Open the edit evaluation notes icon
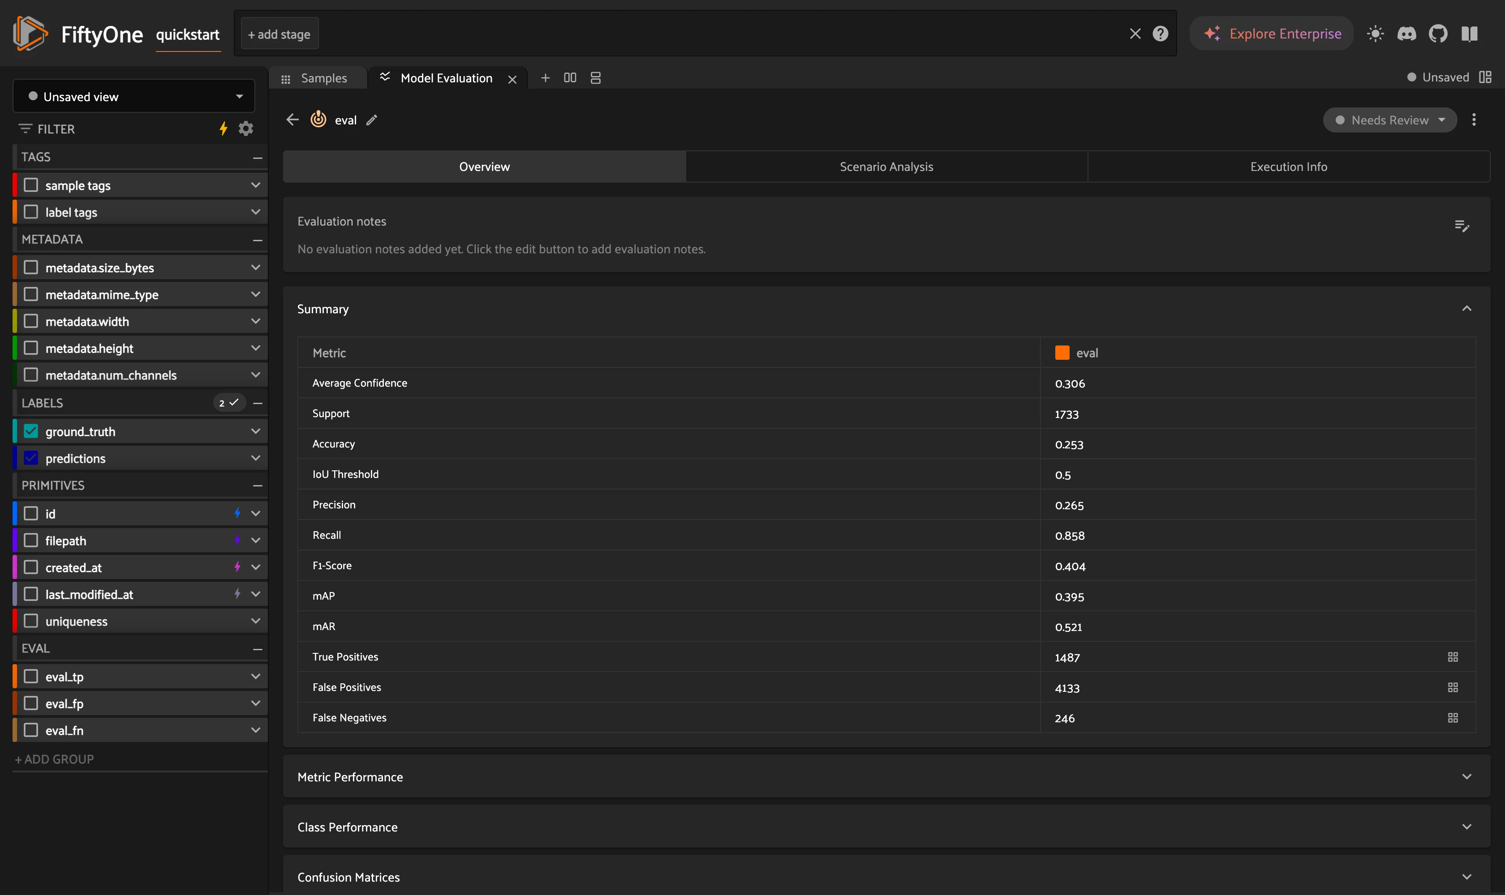 pyautogui.click(x=1462, y=226)
